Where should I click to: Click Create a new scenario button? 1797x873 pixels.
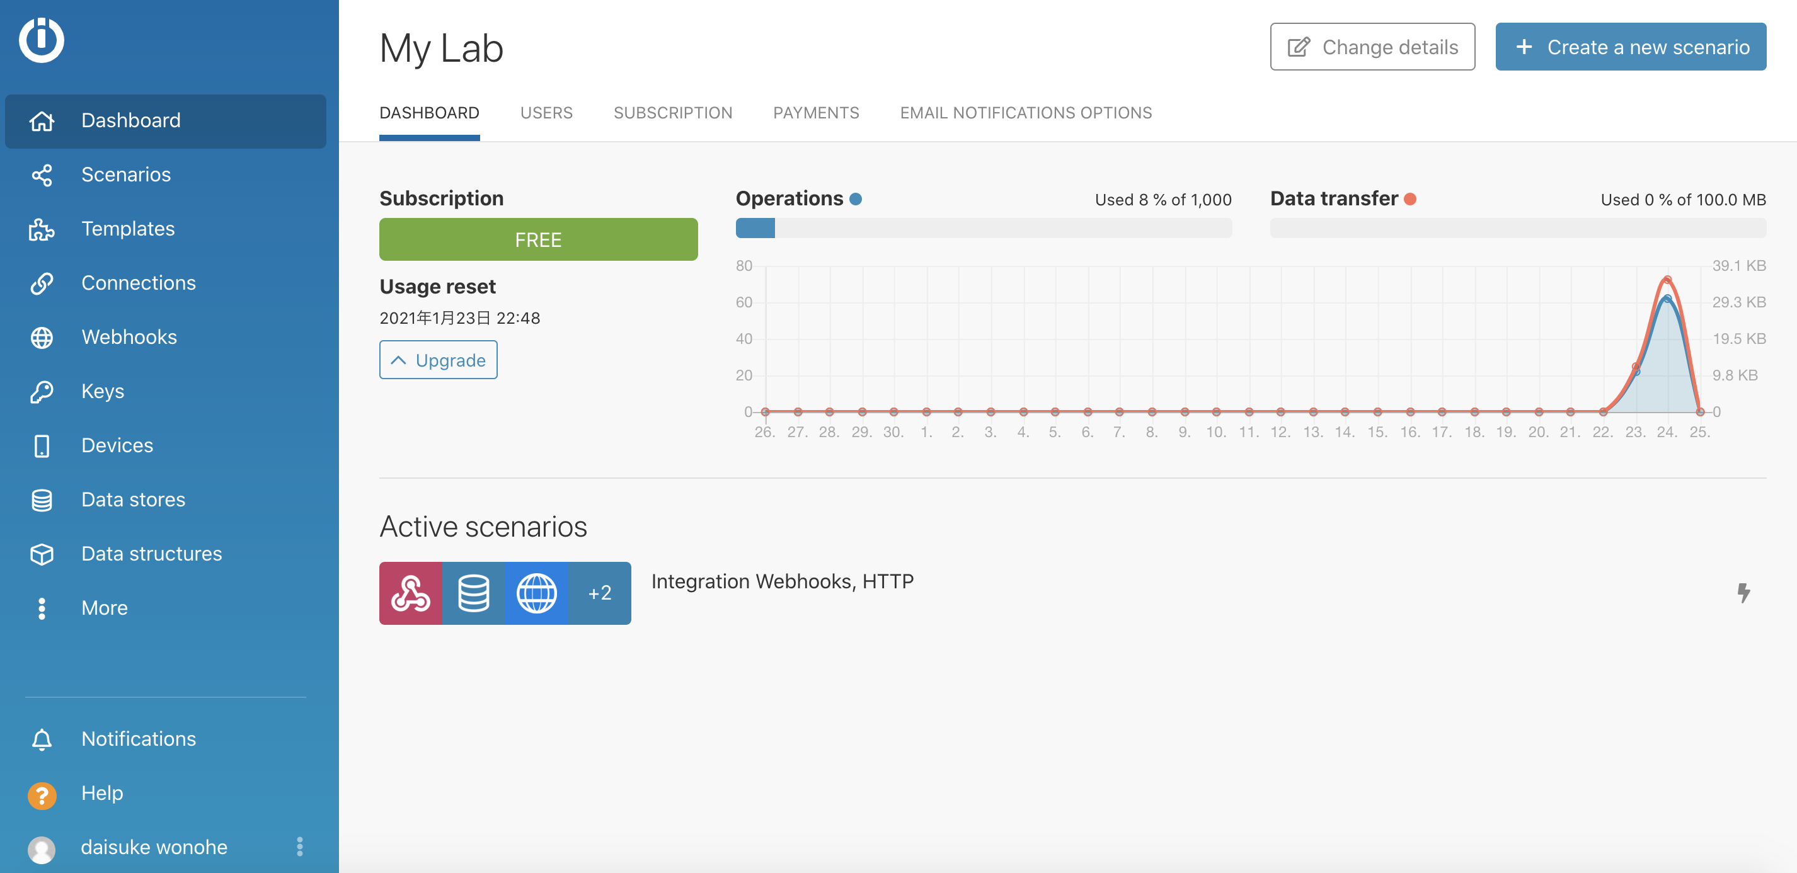(1630, 47)
